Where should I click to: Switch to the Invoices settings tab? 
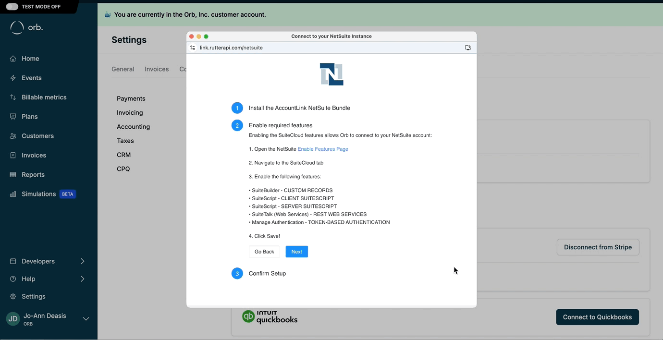click(157, 69)
